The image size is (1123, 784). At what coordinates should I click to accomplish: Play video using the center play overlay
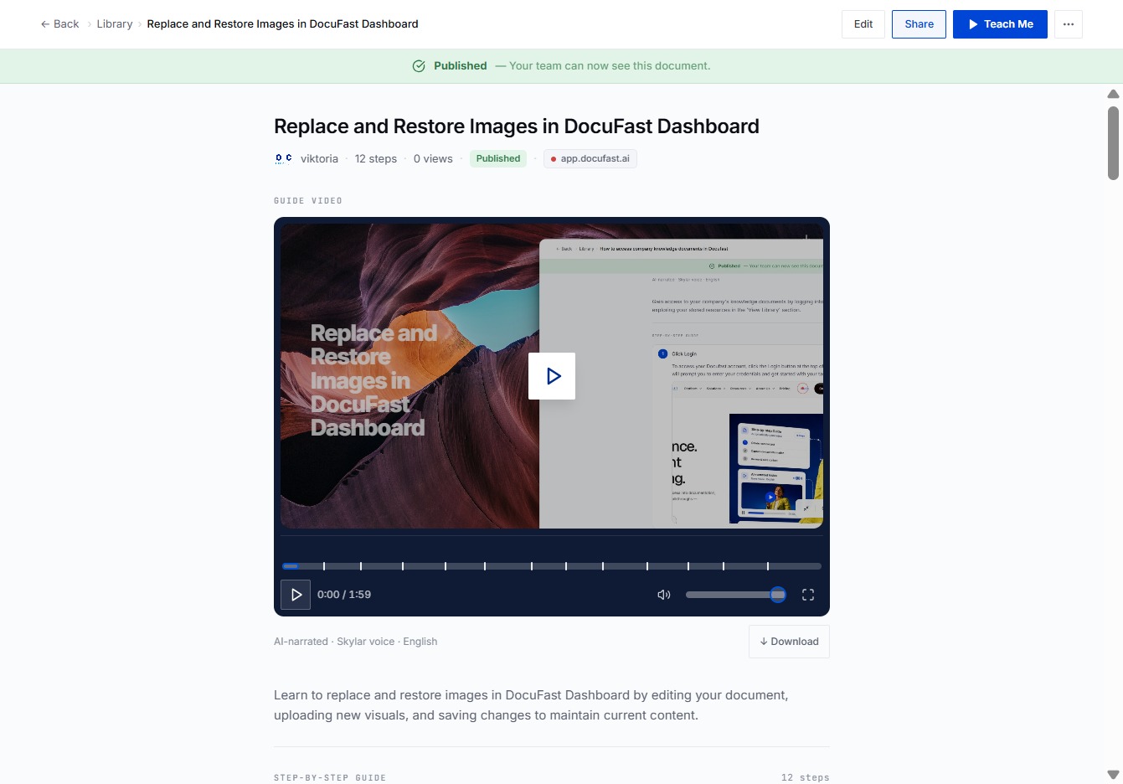(x=552, y=376)
